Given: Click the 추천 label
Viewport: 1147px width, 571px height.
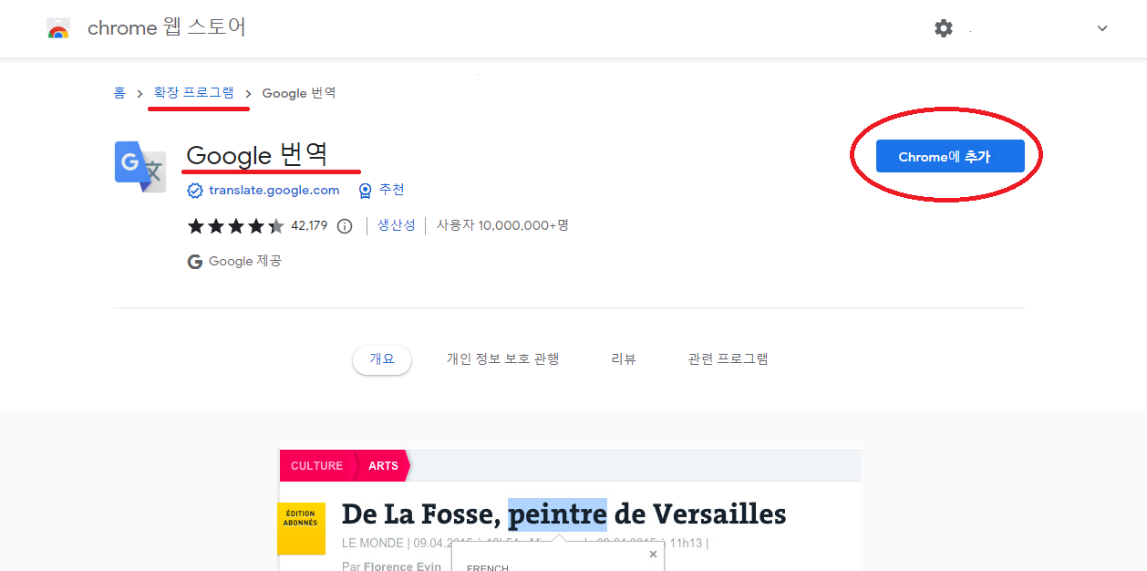Looking at the screenshot, I should [392, 190].
